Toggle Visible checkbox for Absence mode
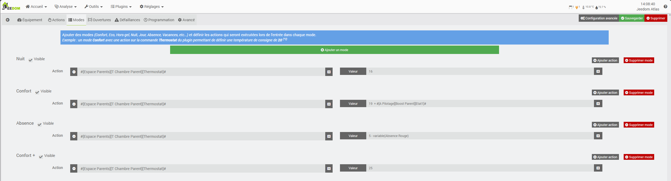 tap(39, 124)
